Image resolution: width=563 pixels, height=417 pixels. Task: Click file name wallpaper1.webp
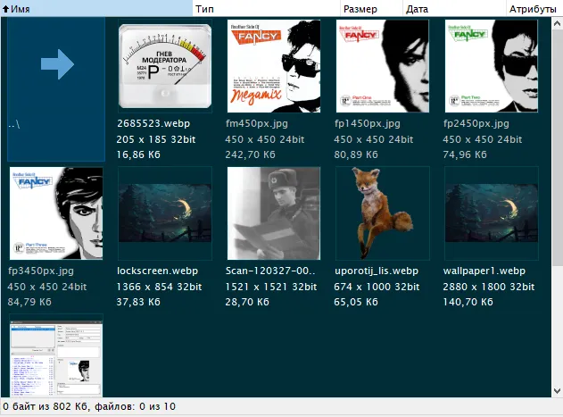coord(484,271)
